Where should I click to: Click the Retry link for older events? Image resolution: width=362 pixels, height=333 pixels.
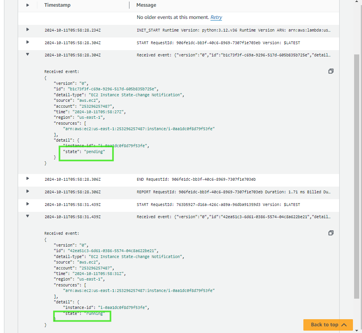click(x=216, y=17)
